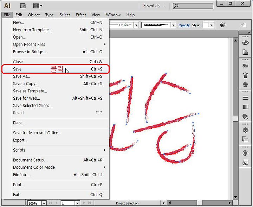The height and width of the screenshot is (207, 253).
Task: Open the control bar options menu icon
Action: (x=244, y=25)
